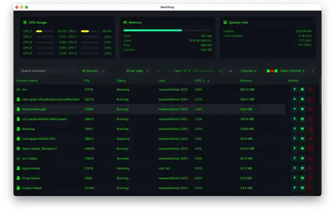The width and height of the screenshot is (335, 209).
Task: Kill the com.apple.WebKit.GPU process
Action: (x=310, y=138)
